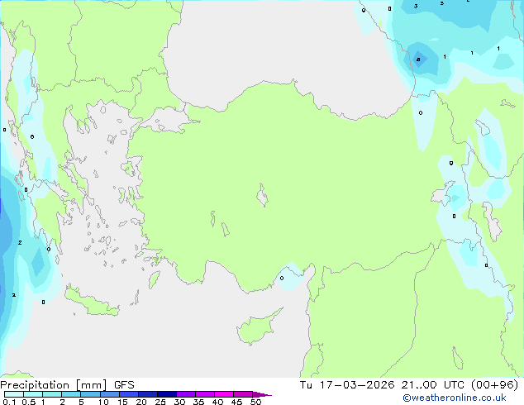
Task: Click the '45' legend label
Action: 236,402
